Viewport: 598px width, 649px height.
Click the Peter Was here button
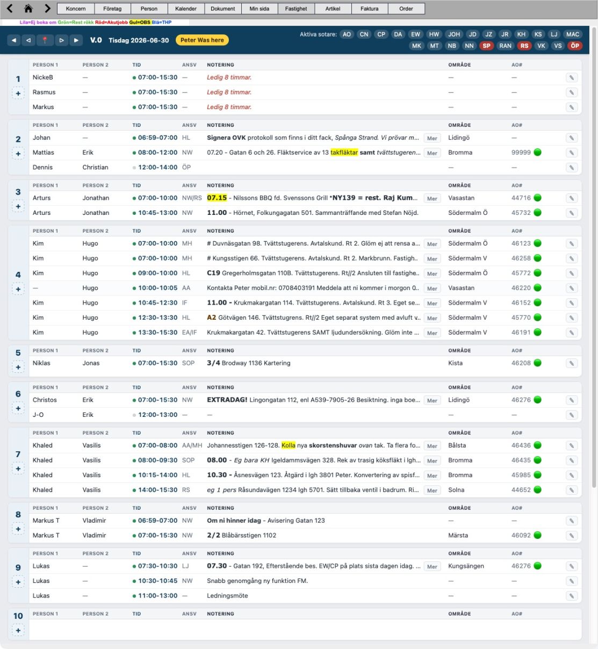(x=203, y=40)
